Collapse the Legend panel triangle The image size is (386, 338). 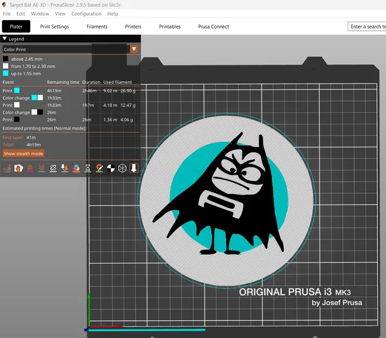5,38
